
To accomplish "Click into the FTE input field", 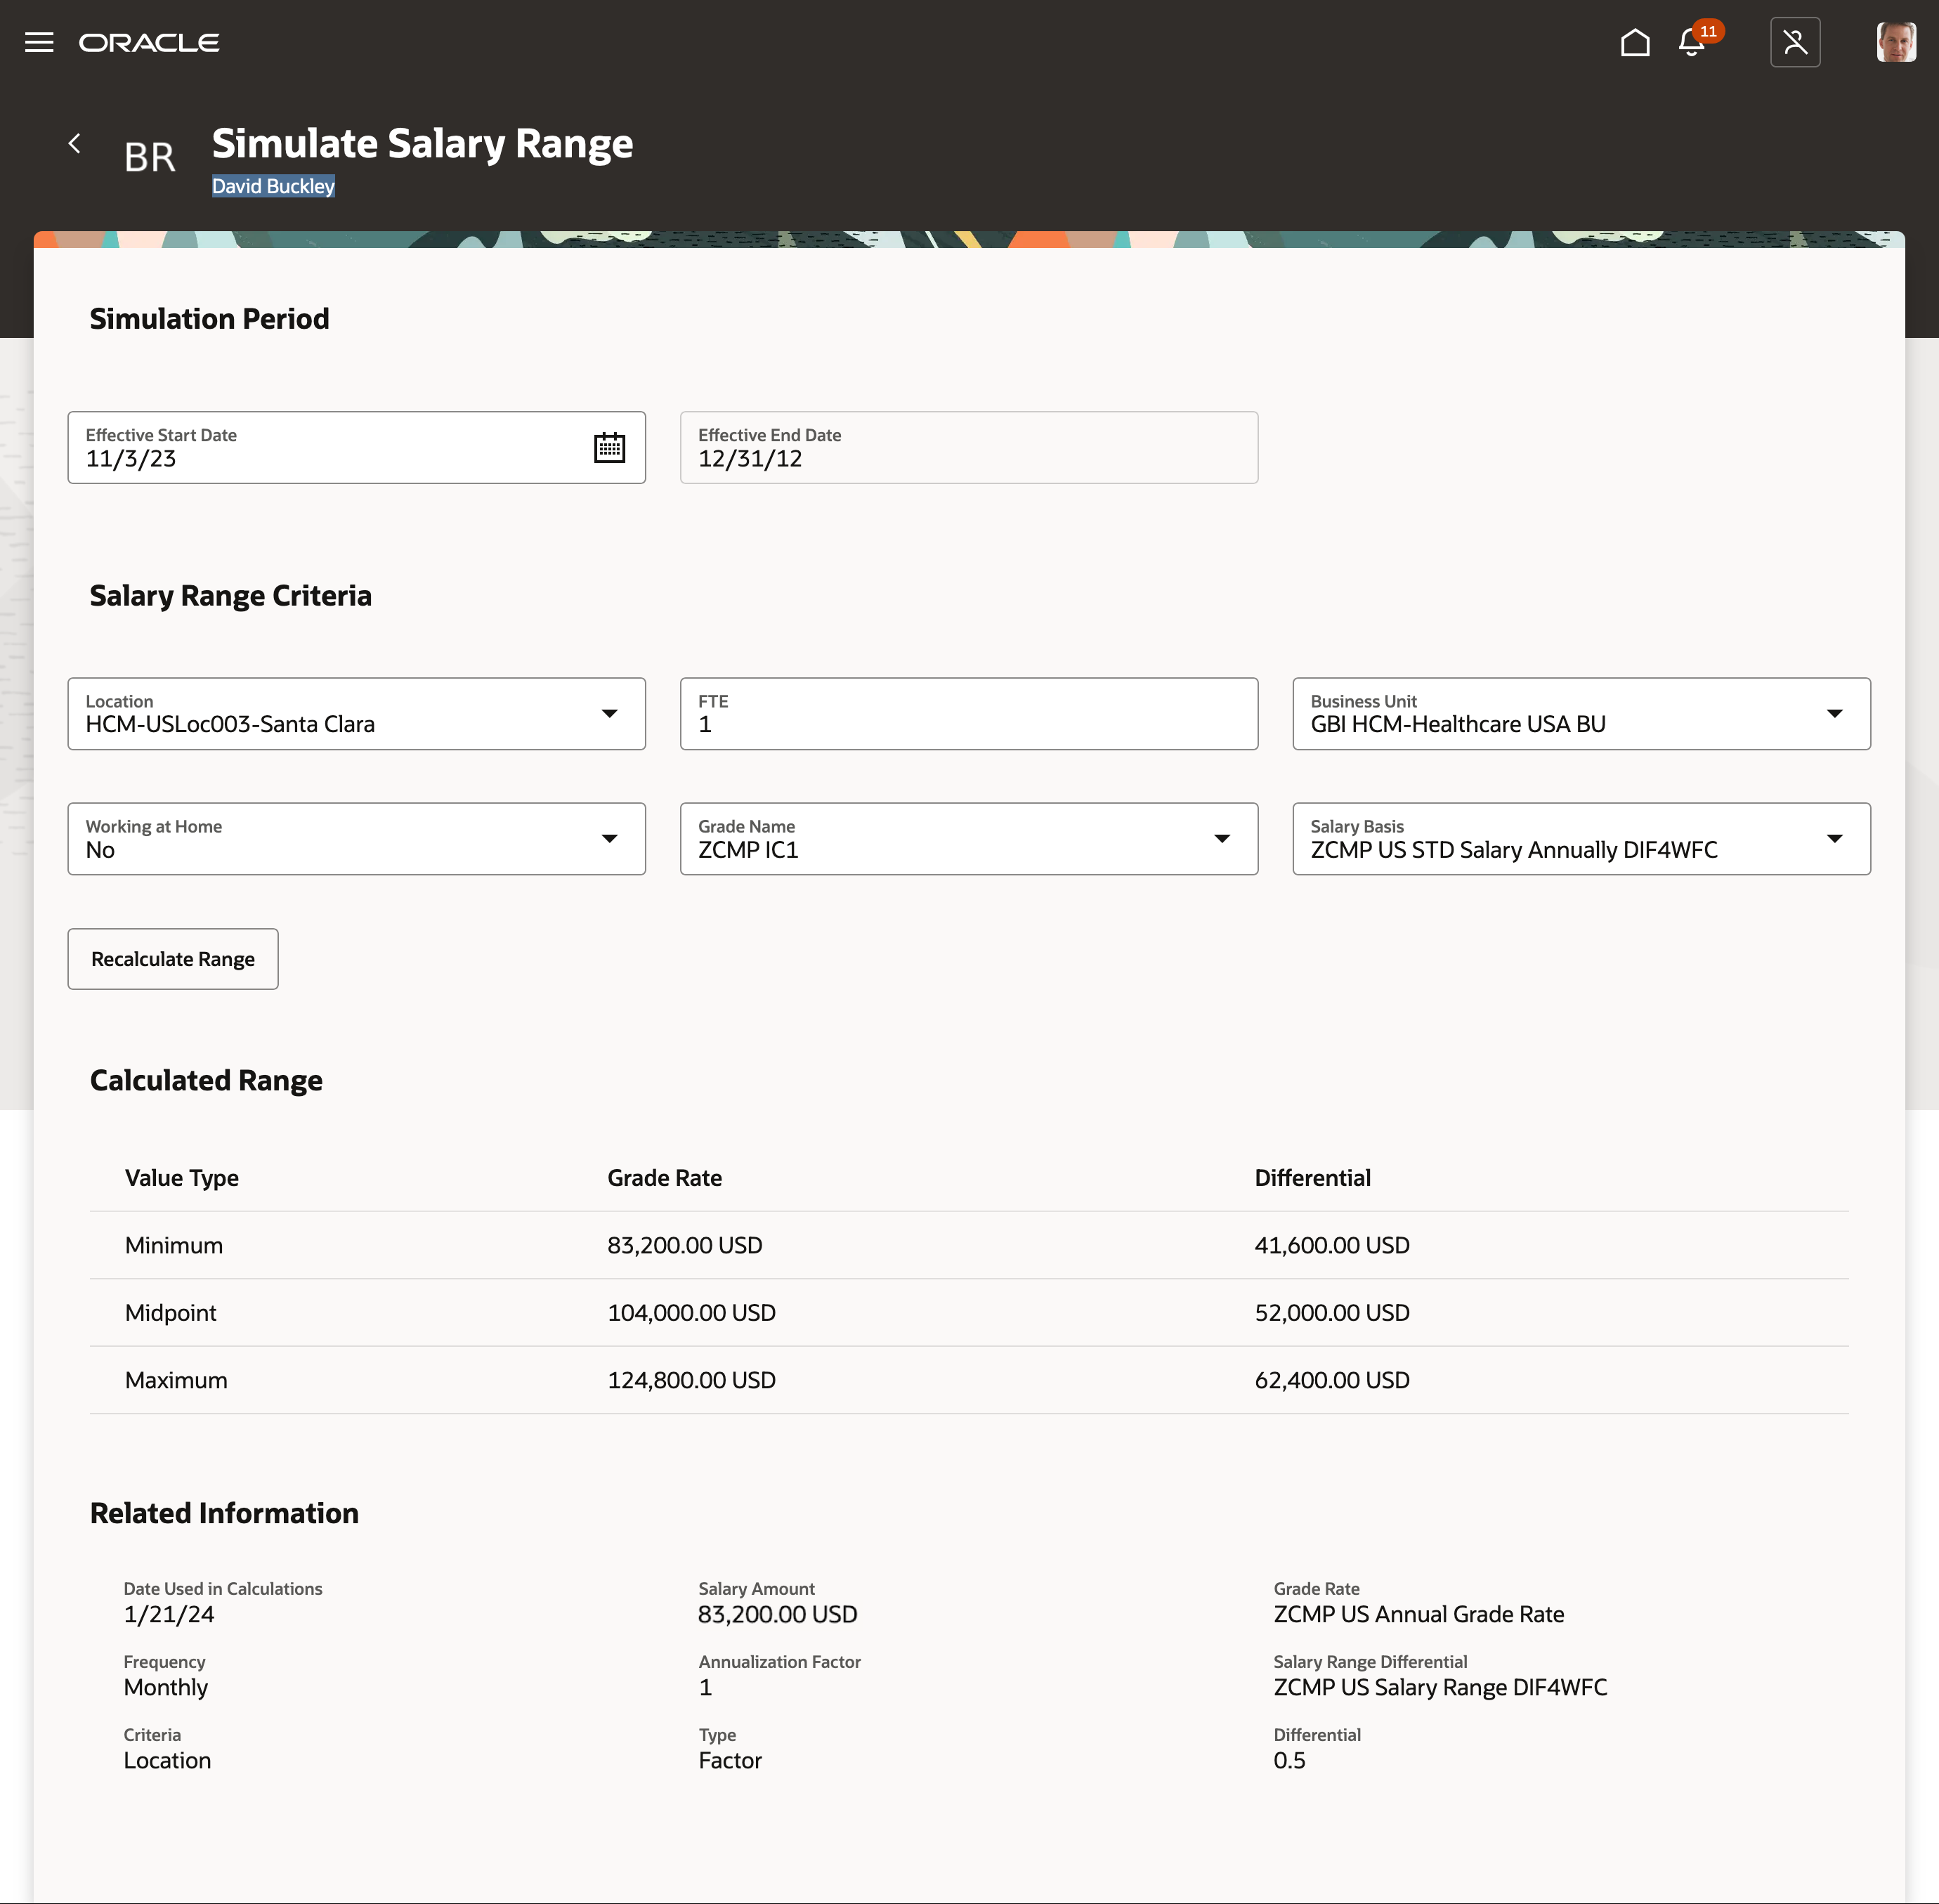I will [x=968, y=724].
